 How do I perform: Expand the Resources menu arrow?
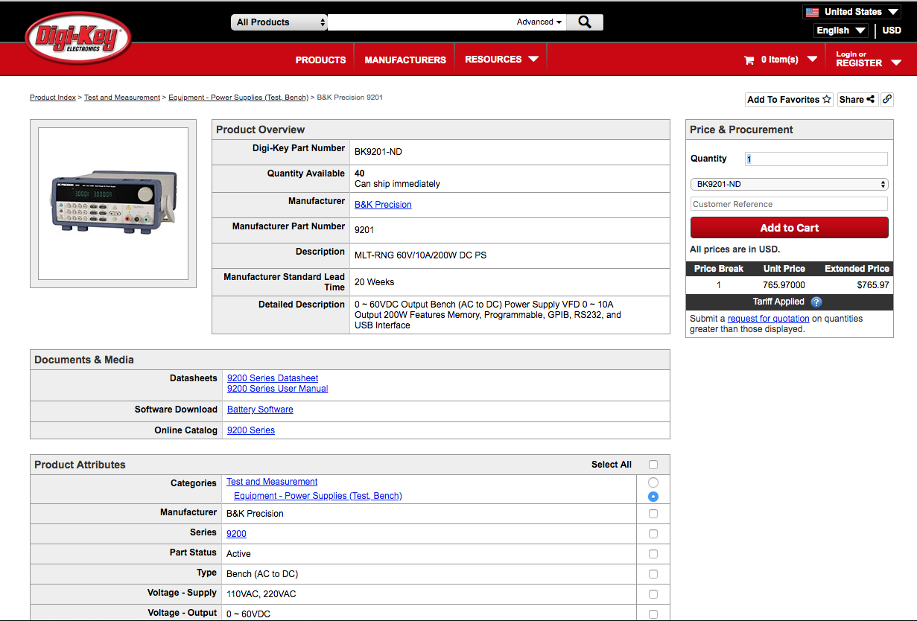pyautogui.click(x=533, y=60)
